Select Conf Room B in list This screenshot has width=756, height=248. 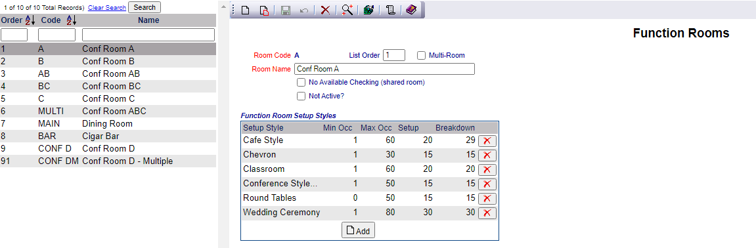pyautogui.click(x=108, y=61)
